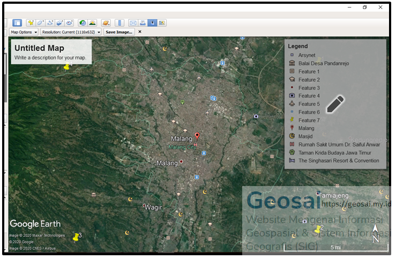Show historical imagery clock icon
Image resolution: width=396 pixels, height=259 pixels.
(x=83, y=23)
